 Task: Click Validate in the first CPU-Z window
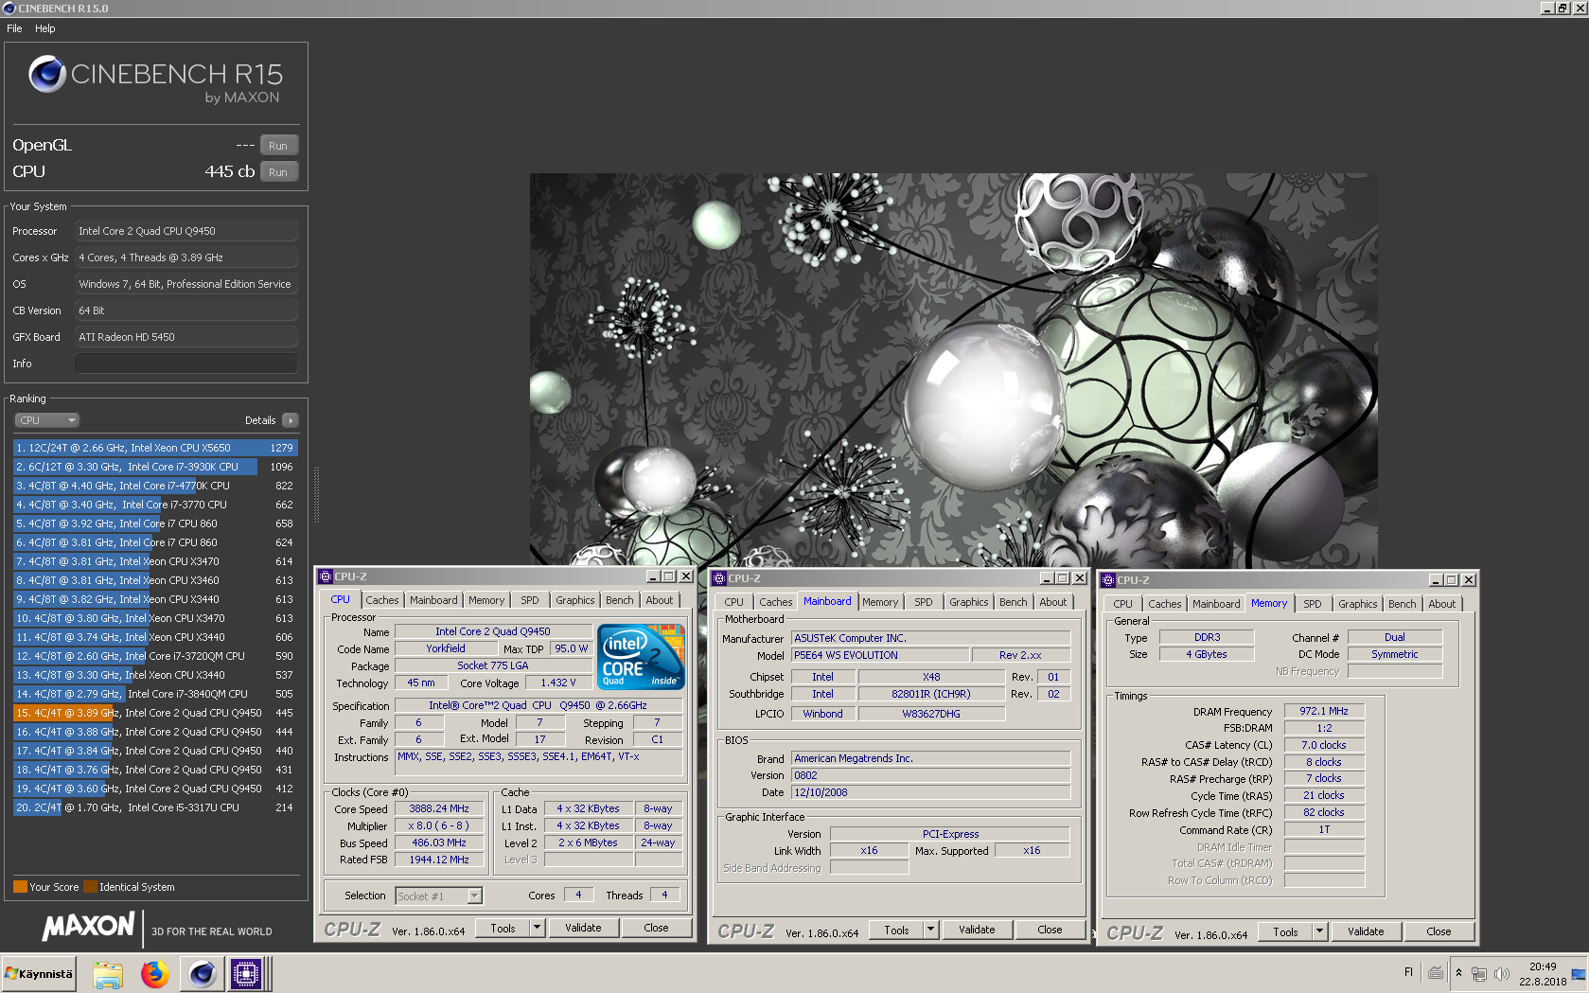(x=583, y=928)
